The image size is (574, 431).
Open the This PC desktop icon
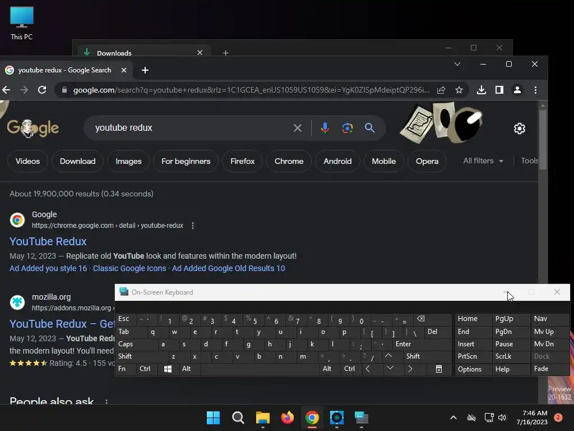pyautogui.click(x=22, y=24)
